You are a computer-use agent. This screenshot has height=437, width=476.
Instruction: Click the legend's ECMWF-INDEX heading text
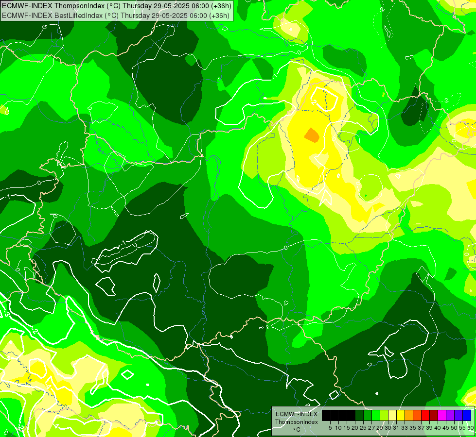coord(297,414)
